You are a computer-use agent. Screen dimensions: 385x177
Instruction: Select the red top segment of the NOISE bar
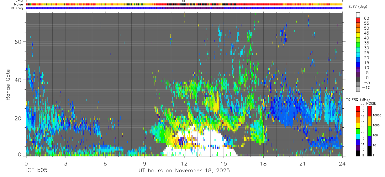point(369,111)
